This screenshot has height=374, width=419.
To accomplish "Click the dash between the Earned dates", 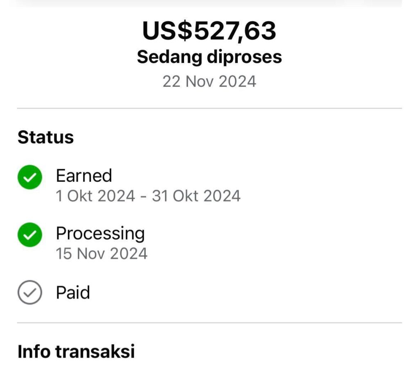I will pyautogui.click(x=144, y=197).
